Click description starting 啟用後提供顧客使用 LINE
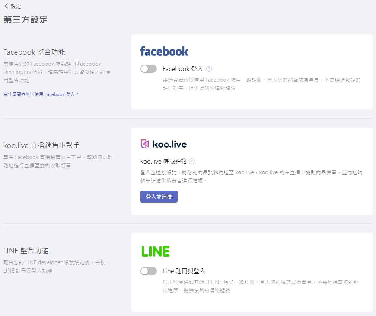This screenshot has height=316, width=376. [x=261, y=286]
